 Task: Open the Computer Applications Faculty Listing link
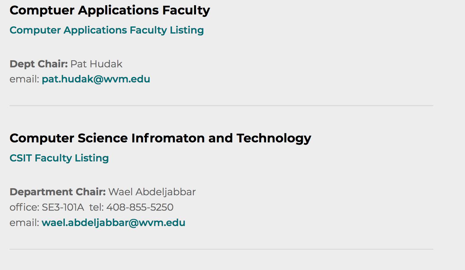(x=107, y=30)
